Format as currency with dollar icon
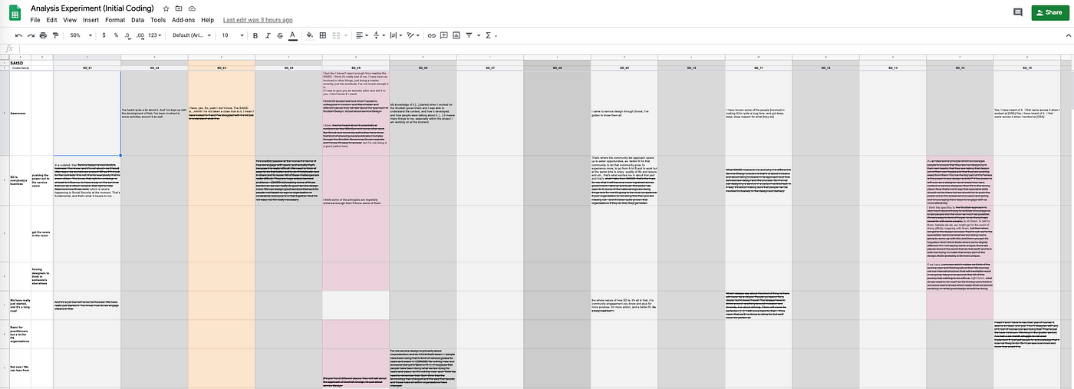 [105, 35]
